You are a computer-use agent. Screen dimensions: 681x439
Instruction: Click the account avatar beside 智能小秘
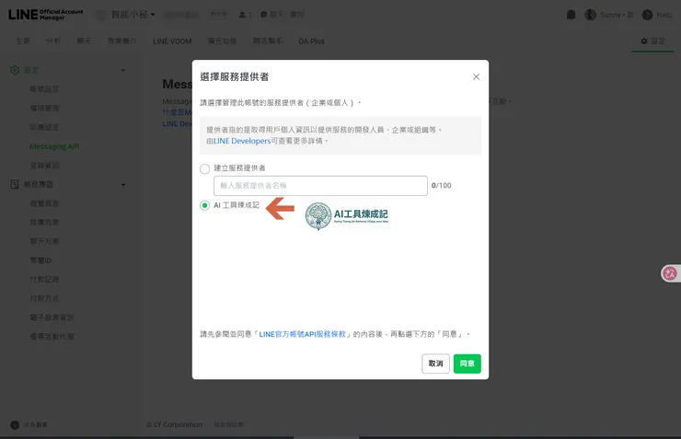[100, 15]
